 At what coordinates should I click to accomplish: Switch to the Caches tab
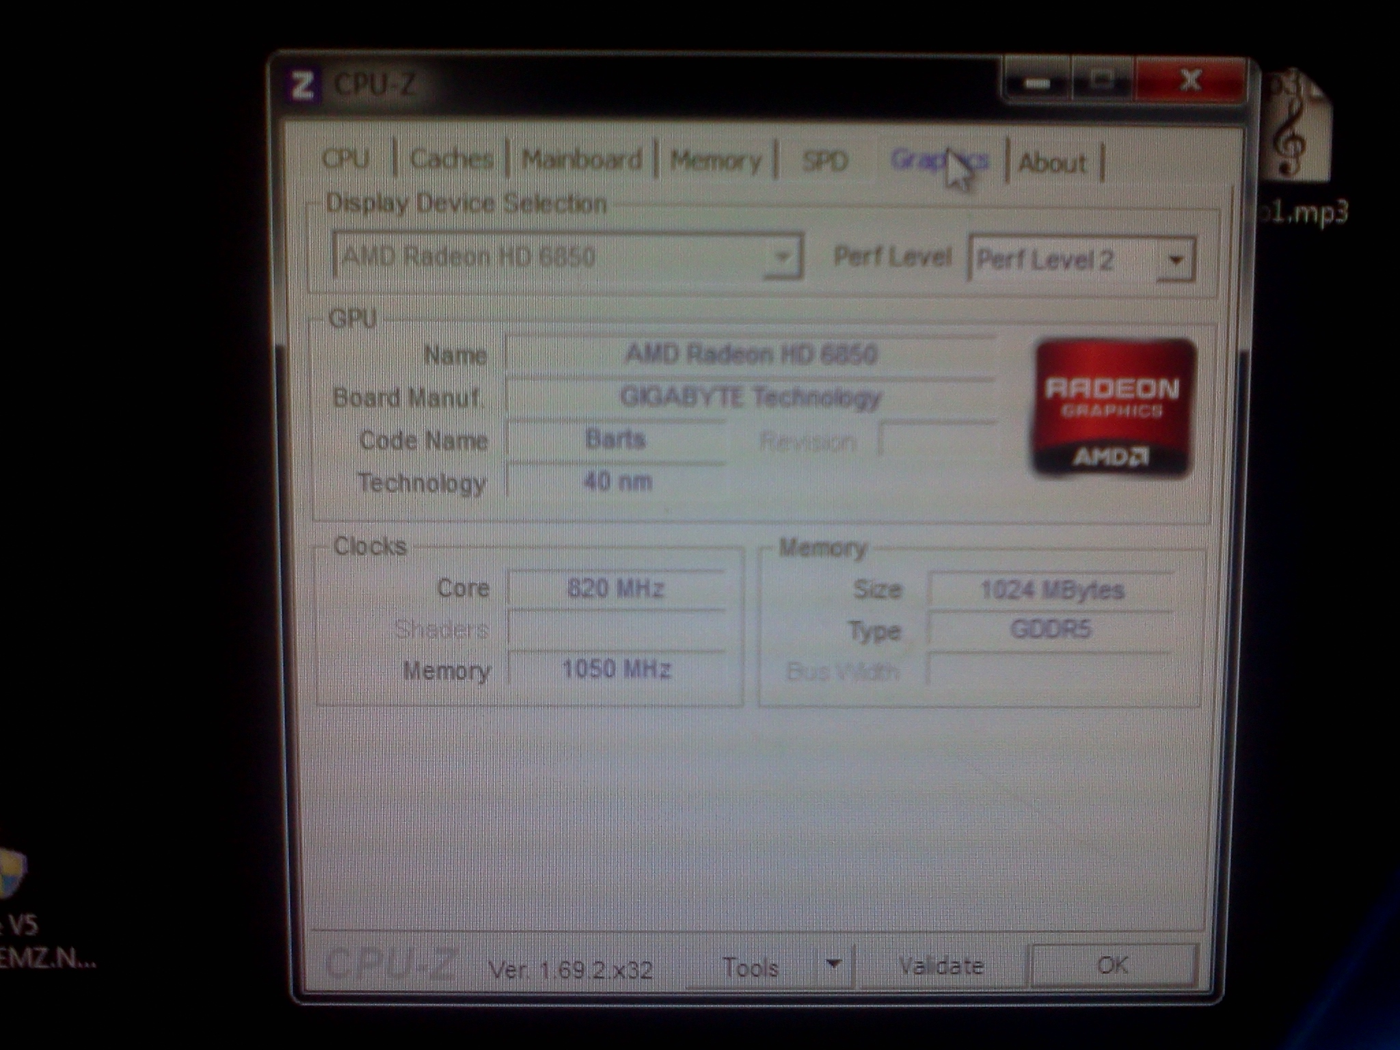pyautogui.click(x=451, y=159)
